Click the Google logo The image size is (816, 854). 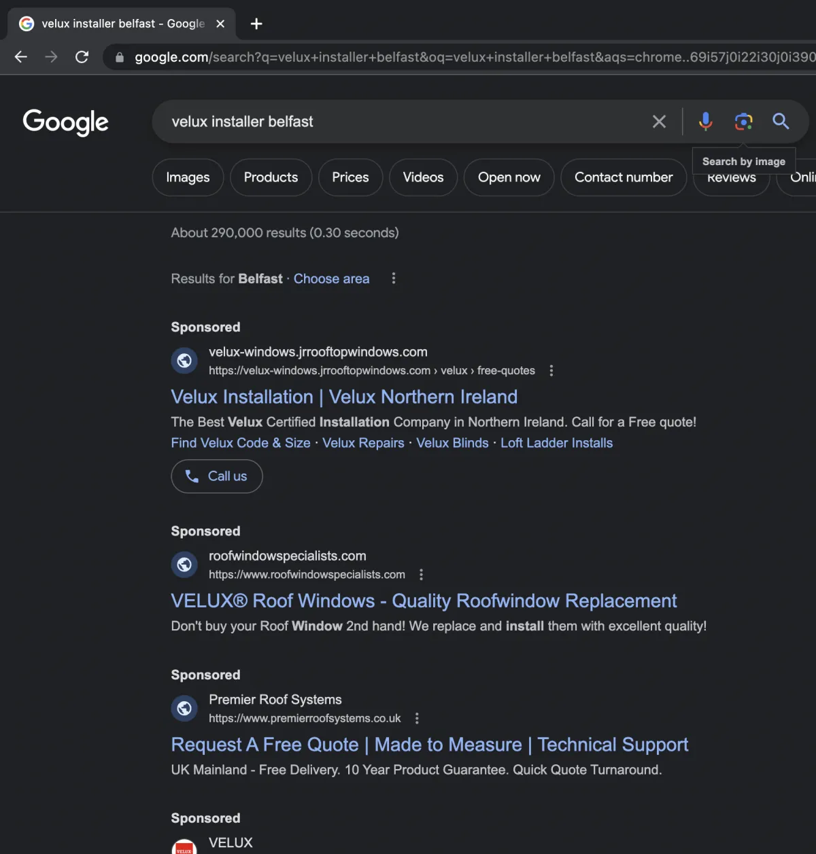(65, 122)
